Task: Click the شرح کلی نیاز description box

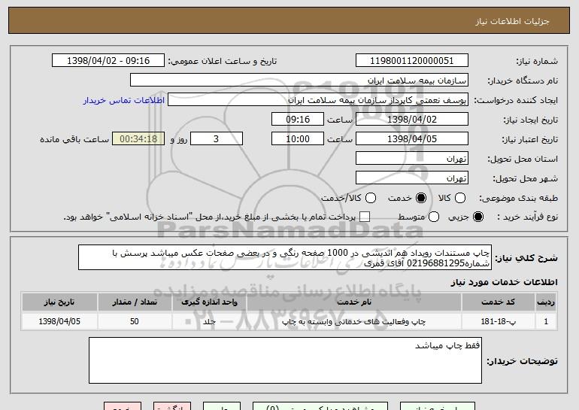Action: pos(285,257)
